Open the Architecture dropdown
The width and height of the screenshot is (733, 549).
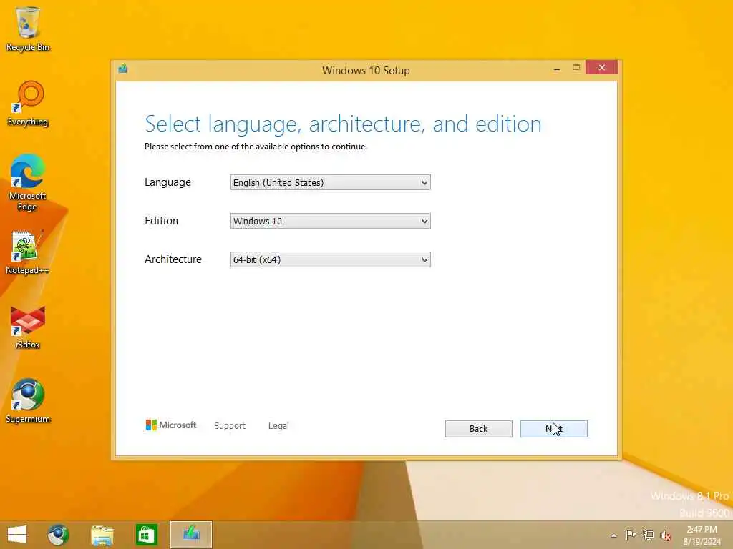tap(330, 259)
